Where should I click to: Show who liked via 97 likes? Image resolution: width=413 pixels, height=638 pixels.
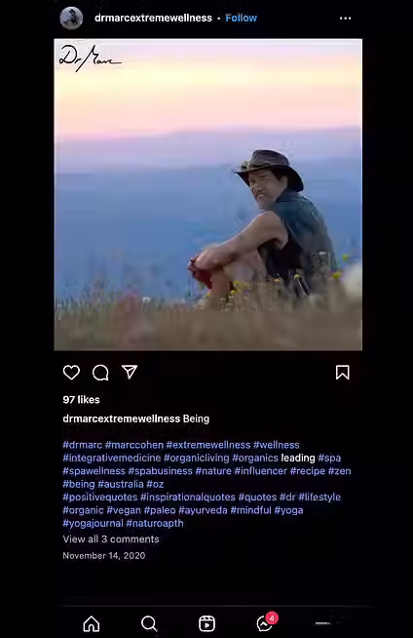point(81,400)
